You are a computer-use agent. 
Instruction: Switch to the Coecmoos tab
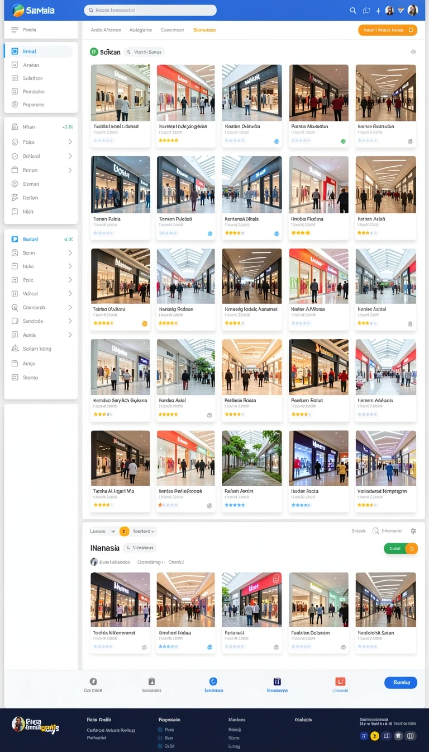click(x=173, y=30)
